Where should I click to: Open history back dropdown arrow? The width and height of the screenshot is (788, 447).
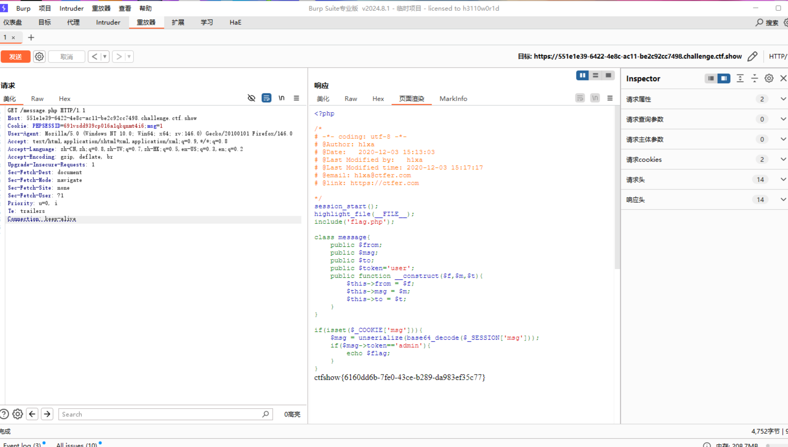105,57
